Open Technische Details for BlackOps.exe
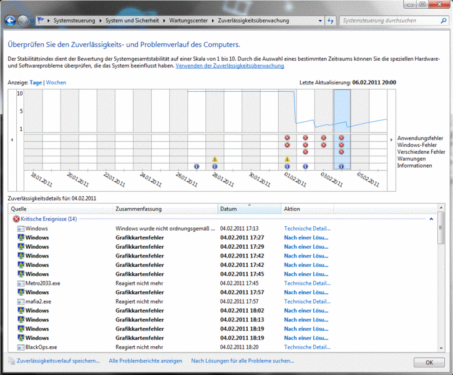The image size is (453, 375). [x=307, y=347]
